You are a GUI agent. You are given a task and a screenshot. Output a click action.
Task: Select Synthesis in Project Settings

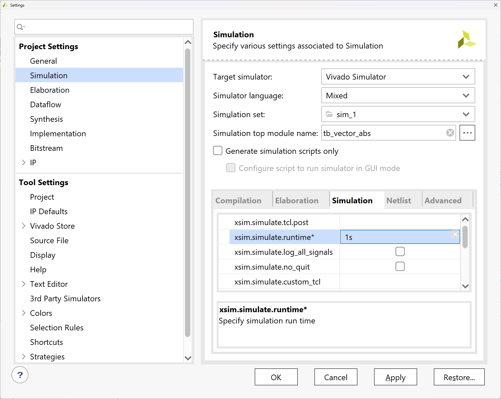point(47,119)
